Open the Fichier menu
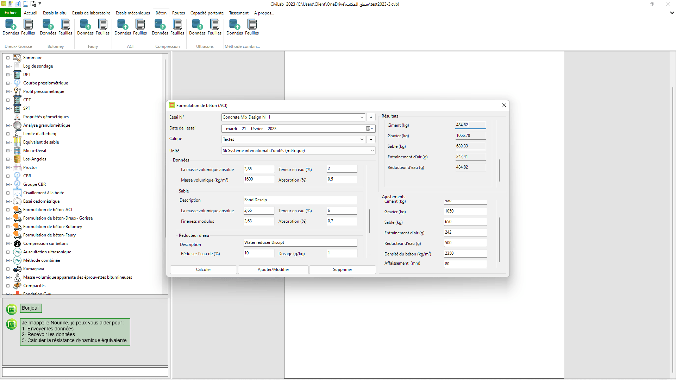 point(11,13)
